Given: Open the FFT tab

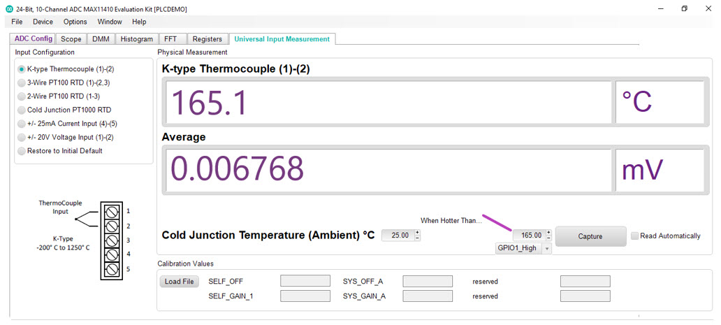Looking at the screenshot, I should coord(173,39).
